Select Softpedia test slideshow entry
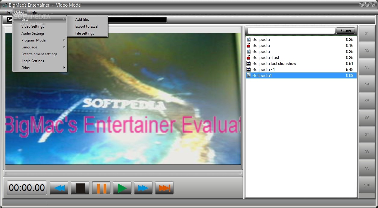Viewport: 378px width, 208px height. click(301, 63)
